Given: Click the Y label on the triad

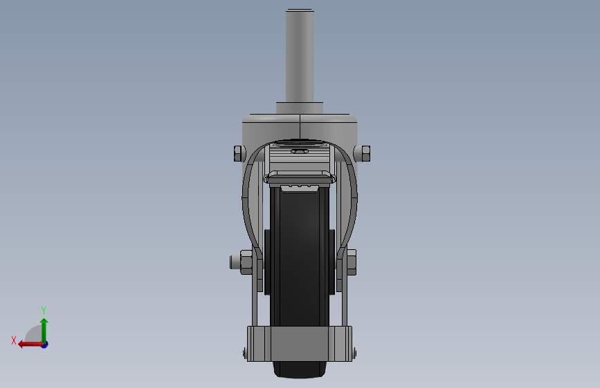Looking at the screenshot, I should coord(44,310).
